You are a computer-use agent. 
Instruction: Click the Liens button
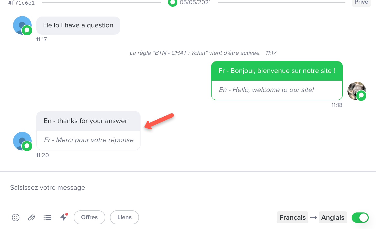point(124,217)
